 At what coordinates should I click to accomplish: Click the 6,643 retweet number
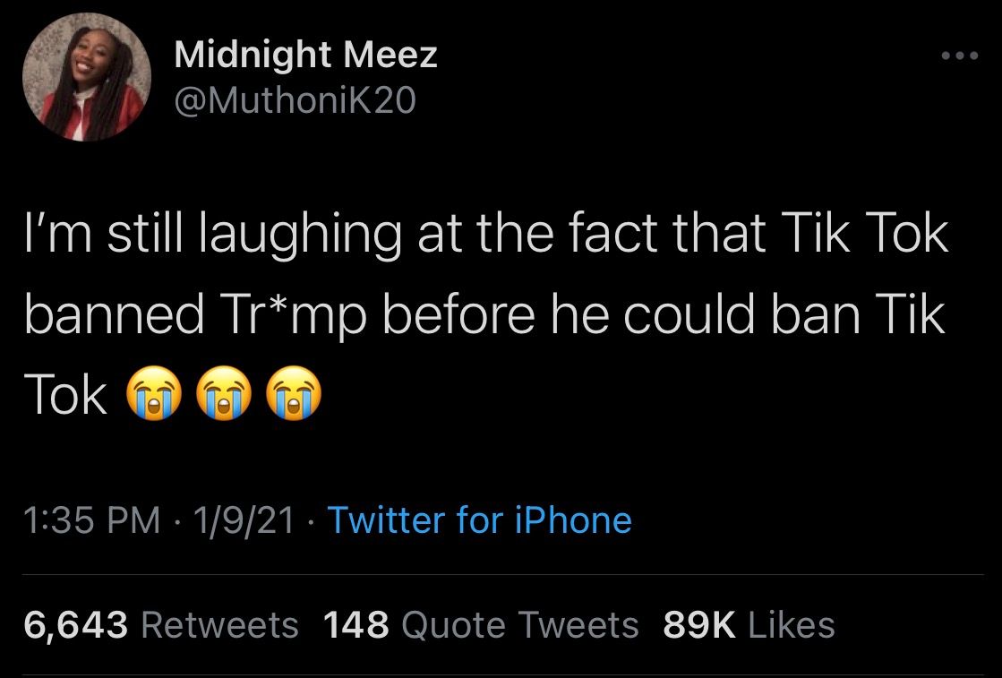pos(76,624)
